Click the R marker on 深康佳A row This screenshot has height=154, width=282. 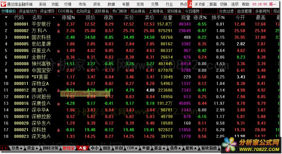click(59, 104)
